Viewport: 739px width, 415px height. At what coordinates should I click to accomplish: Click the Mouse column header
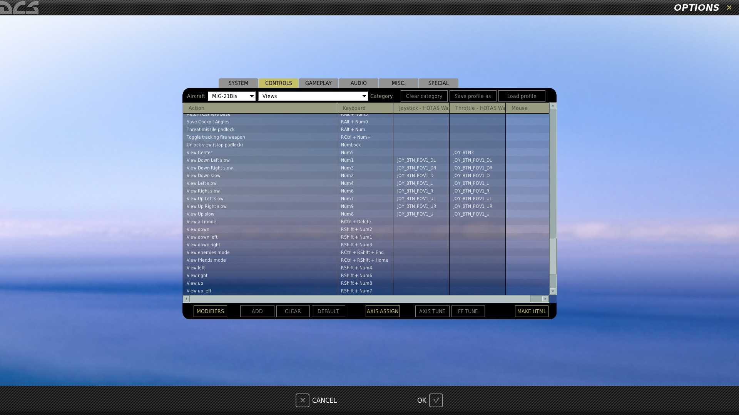[x=527, y=108]
